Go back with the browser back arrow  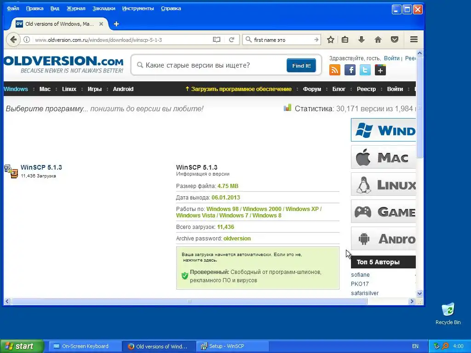tap(13, 40)
